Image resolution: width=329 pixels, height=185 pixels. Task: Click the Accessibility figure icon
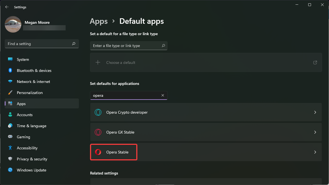point(10,148)
